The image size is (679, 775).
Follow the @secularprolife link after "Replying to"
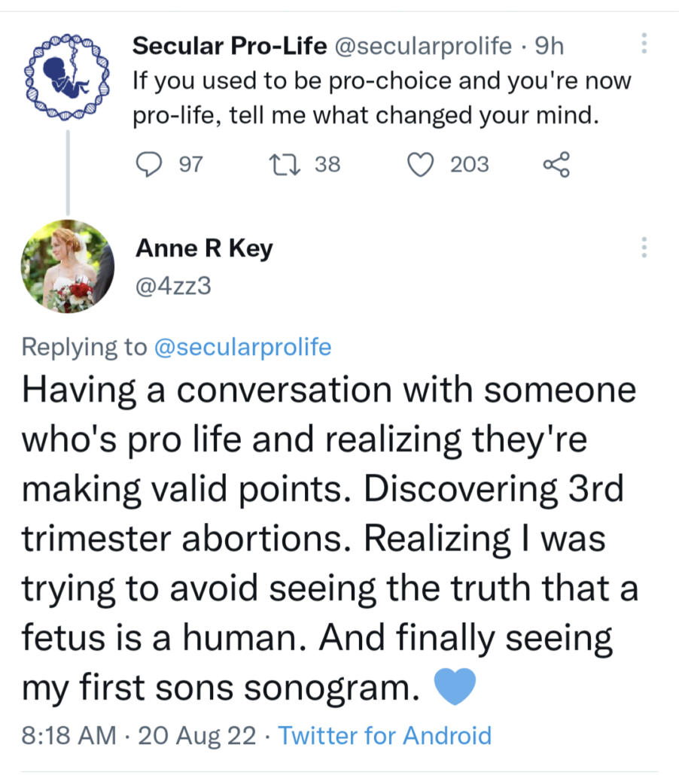242,346
